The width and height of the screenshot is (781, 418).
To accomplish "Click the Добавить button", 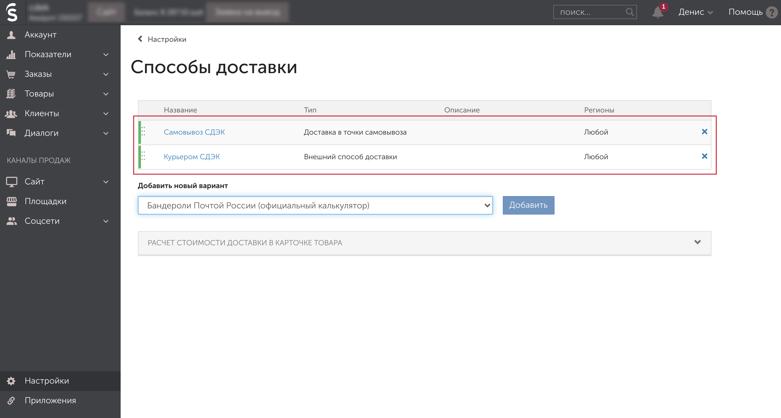I will click(x=528, y=205).
